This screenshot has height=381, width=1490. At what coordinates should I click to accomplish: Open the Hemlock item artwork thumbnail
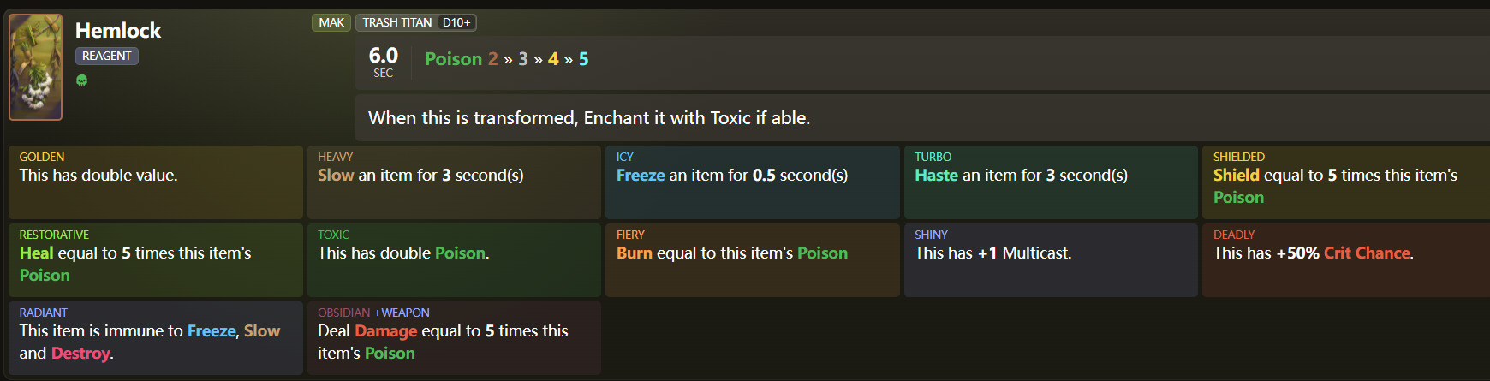tap(35, 67)
